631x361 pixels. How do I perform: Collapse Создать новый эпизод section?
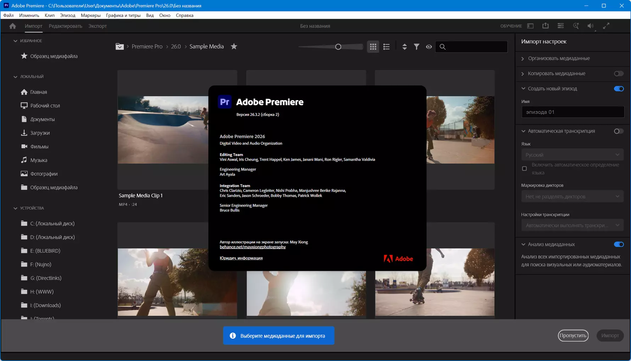[x=523, y=89]
